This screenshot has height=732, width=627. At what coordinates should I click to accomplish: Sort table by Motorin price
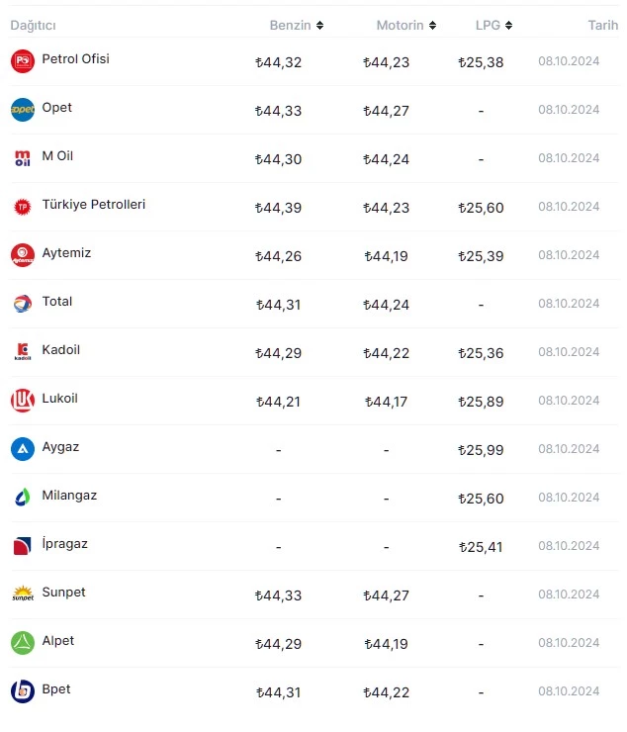406,25
